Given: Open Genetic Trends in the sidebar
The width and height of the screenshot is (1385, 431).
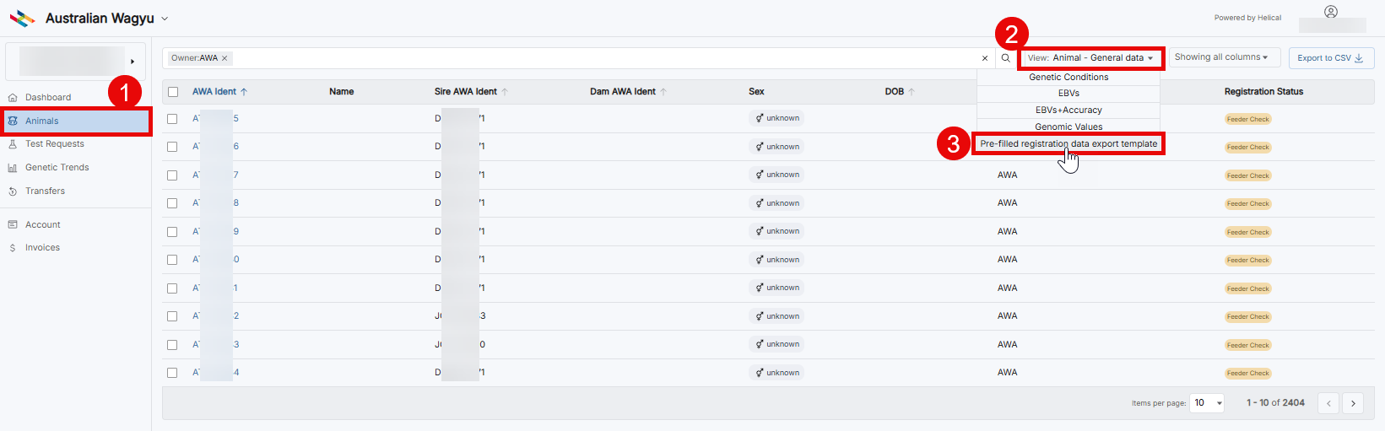Looking at the screenshot, I should (57, 168).
